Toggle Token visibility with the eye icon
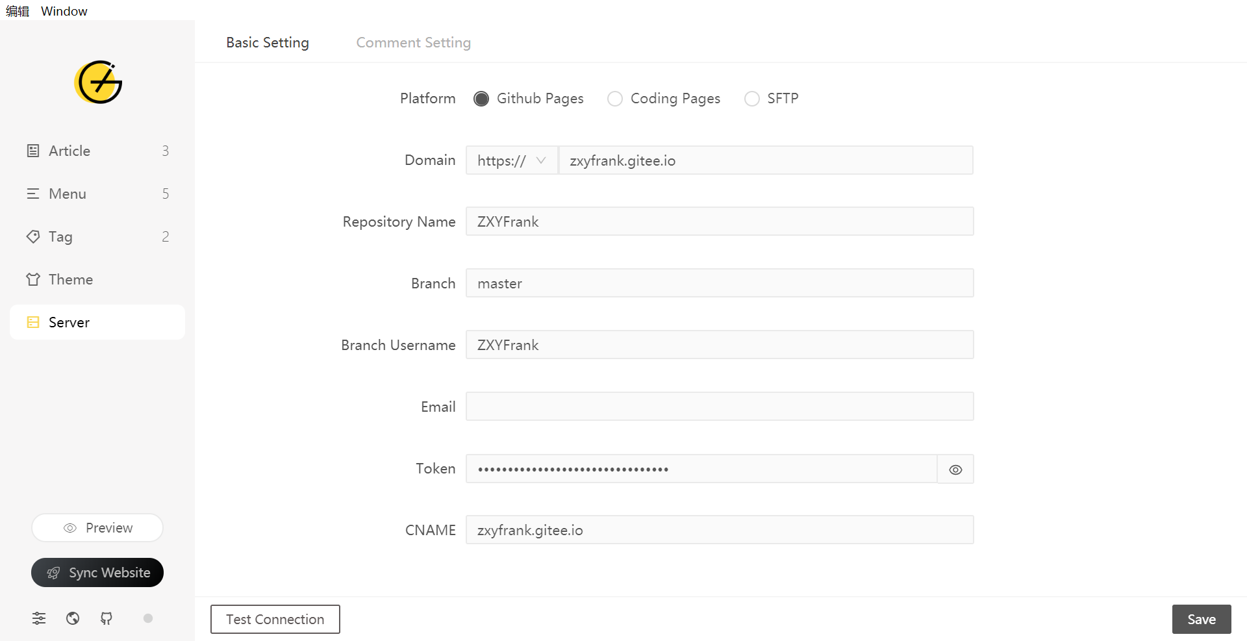The height and width of the screenshot is (641, 1247). pos(955,469)
